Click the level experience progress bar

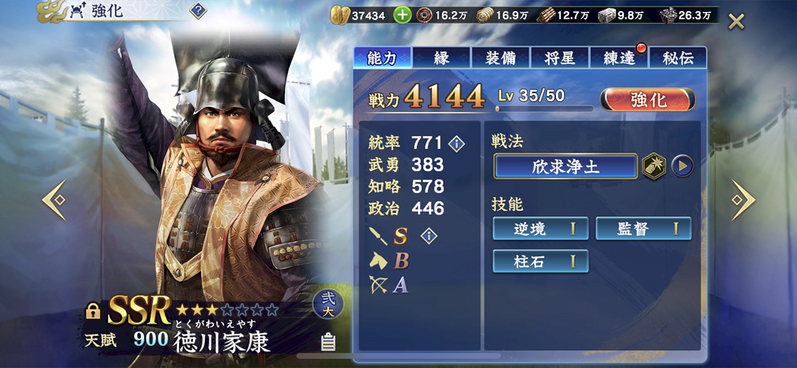pyautogui.click(x=545, y=109)
